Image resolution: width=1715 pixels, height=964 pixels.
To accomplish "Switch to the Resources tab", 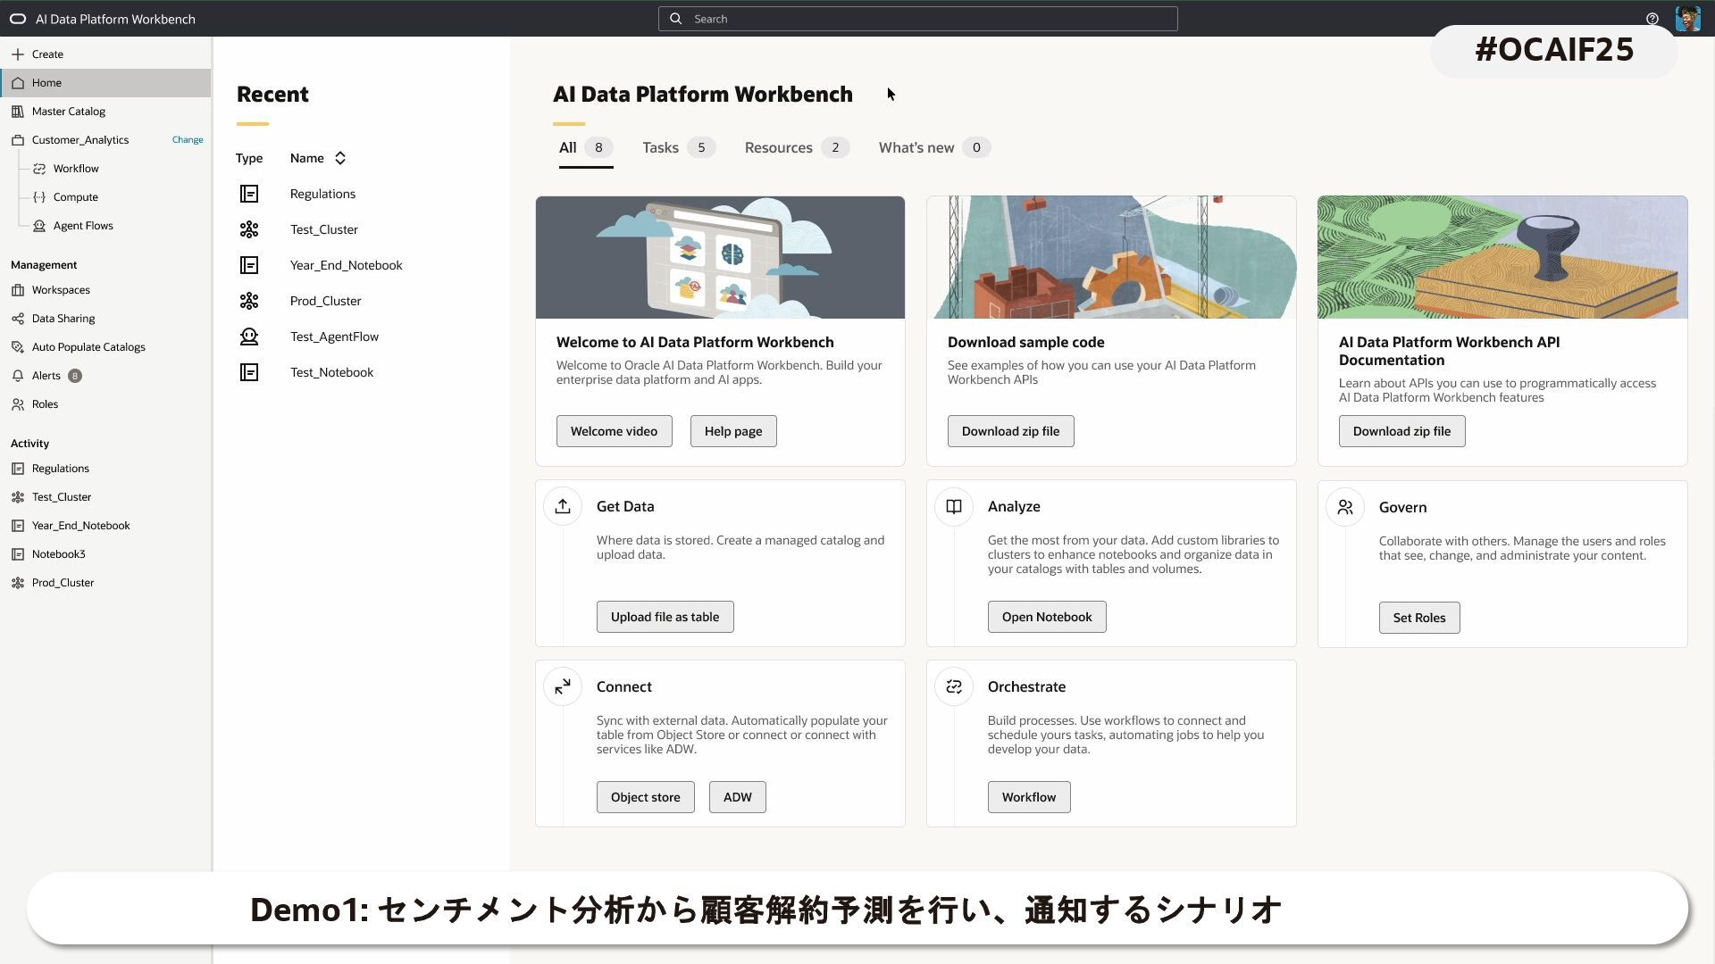I will click(778, 148).
